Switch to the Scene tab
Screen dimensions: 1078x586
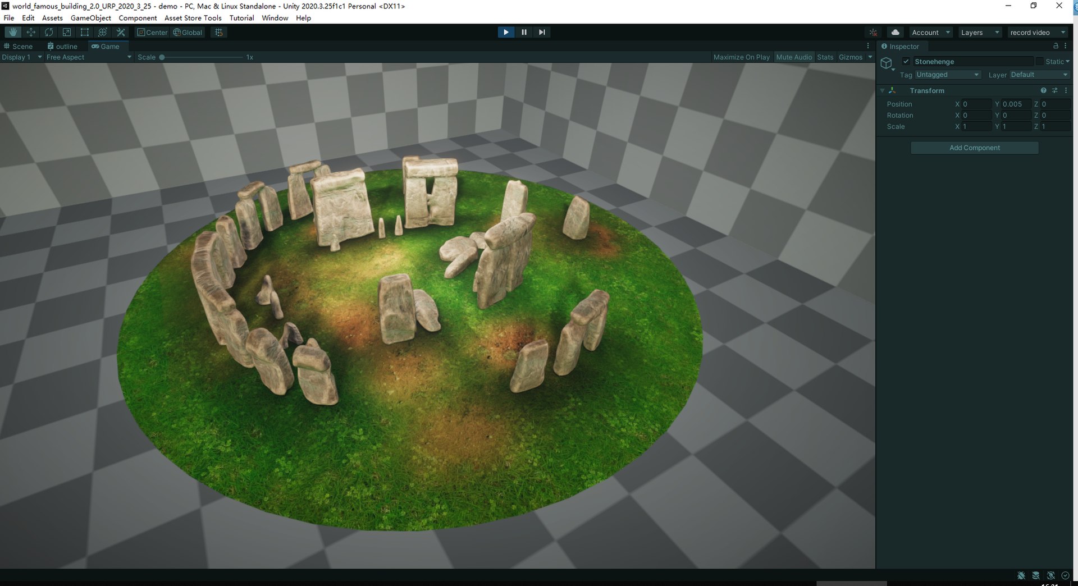point(18,46)
